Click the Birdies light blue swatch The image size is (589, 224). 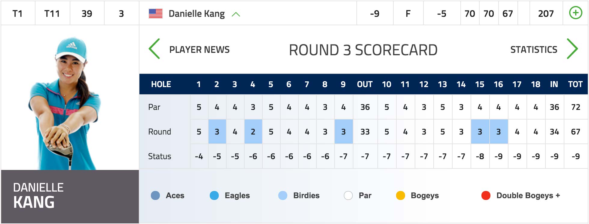point(283,195)
